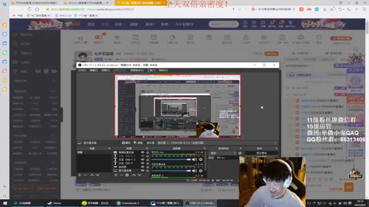Pop out the 混音器 dock panel icon
The image size is (369, 207).
(204, 148)
